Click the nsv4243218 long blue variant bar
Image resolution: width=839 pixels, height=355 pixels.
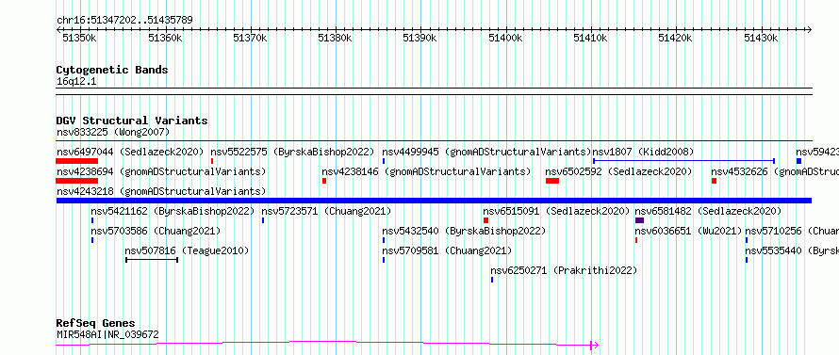coord(434,201)
